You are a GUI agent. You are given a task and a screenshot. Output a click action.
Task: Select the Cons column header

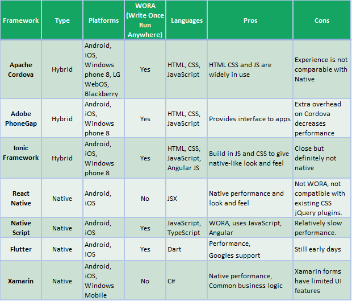click(x=321, y=20)
